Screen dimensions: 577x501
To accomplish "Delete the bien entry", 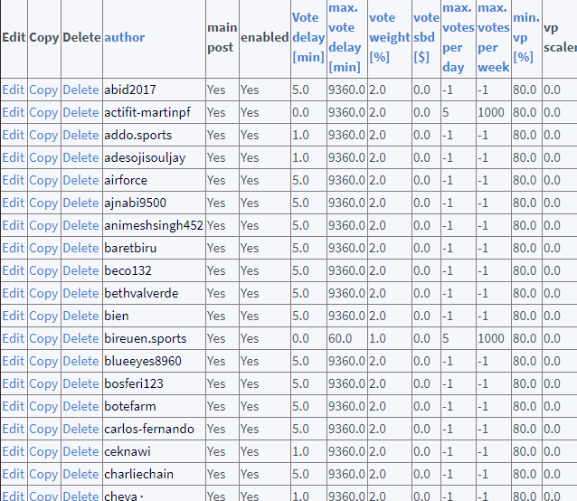I will click(81, 316).
